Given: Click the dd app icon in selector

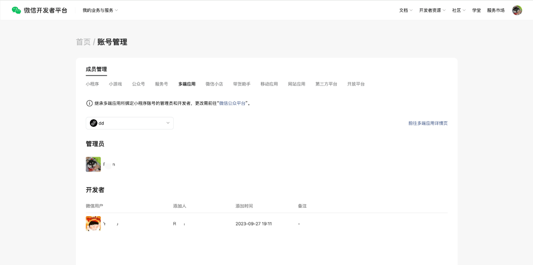Looking at the screenshot, I should coord(93,123).
